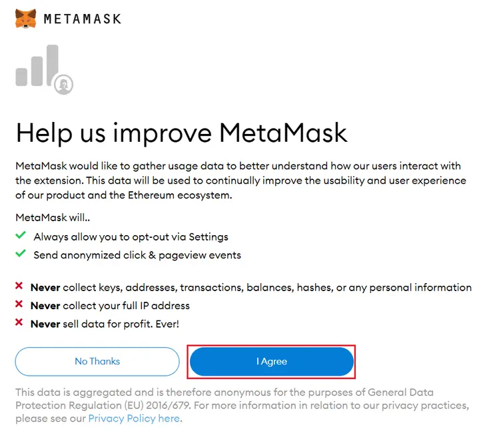This screenshot has width=493, height=439.
Task: Click the MetaMask fox logo
Action: pos(26,19)
